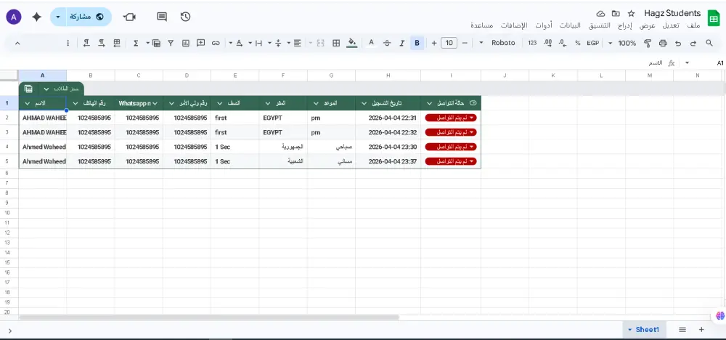Viewport: 726px width, 340px height.
Task: Open the ملف (File) menu
Action: (693, 25)
